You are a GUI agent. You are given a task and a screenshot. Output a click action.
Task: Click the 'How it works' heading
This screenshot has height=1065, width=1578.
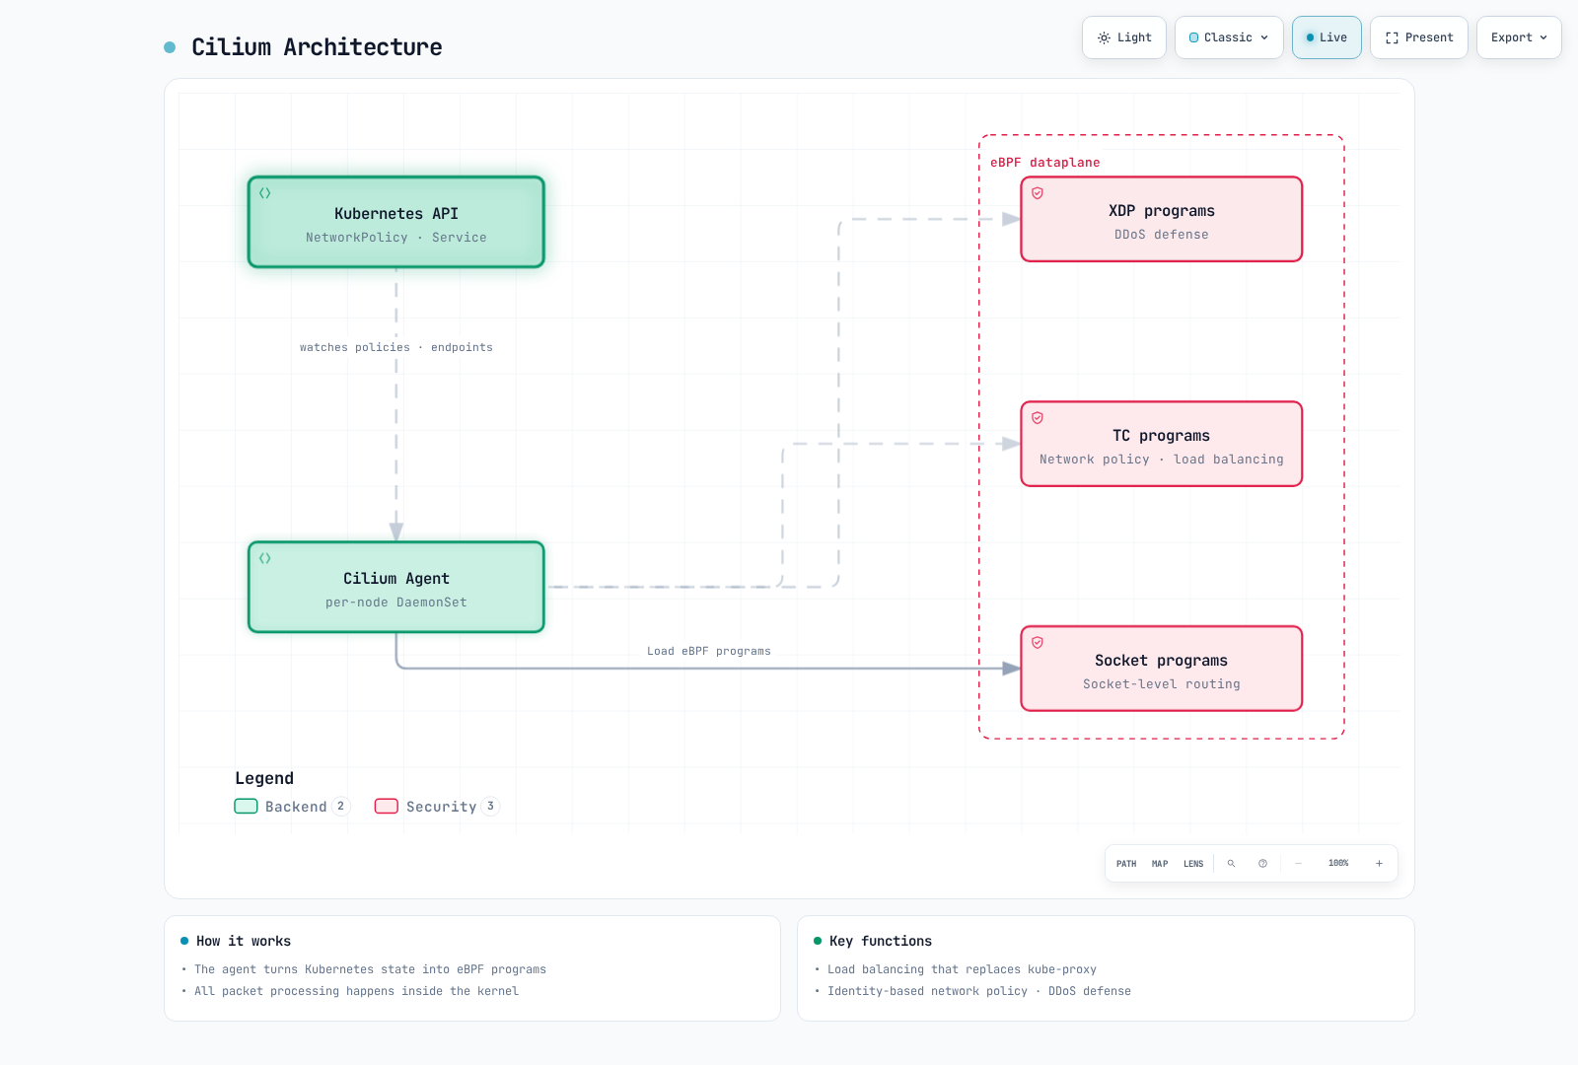[x=244, y=941]
